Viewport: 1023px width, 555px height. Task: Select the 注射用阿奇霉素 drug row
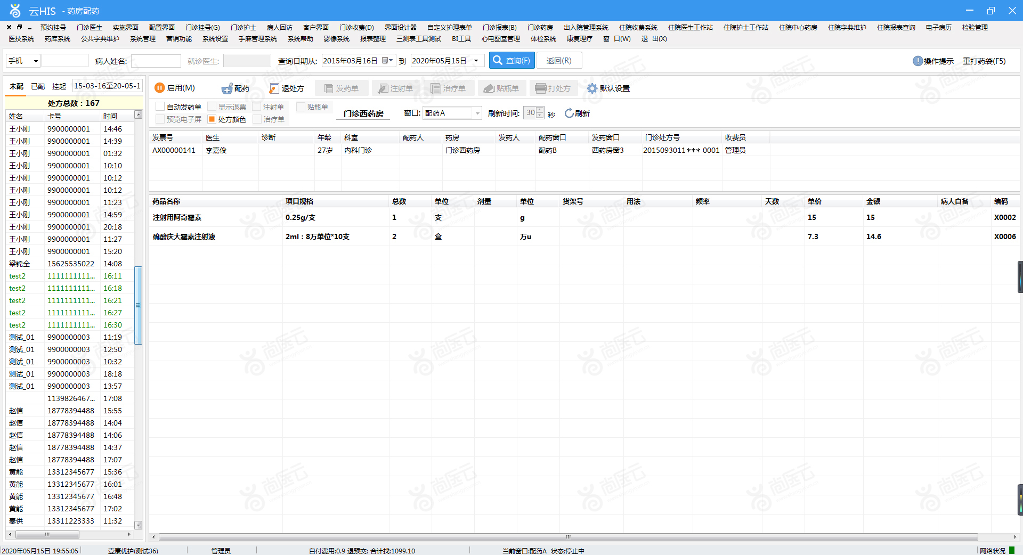(584, 217)
